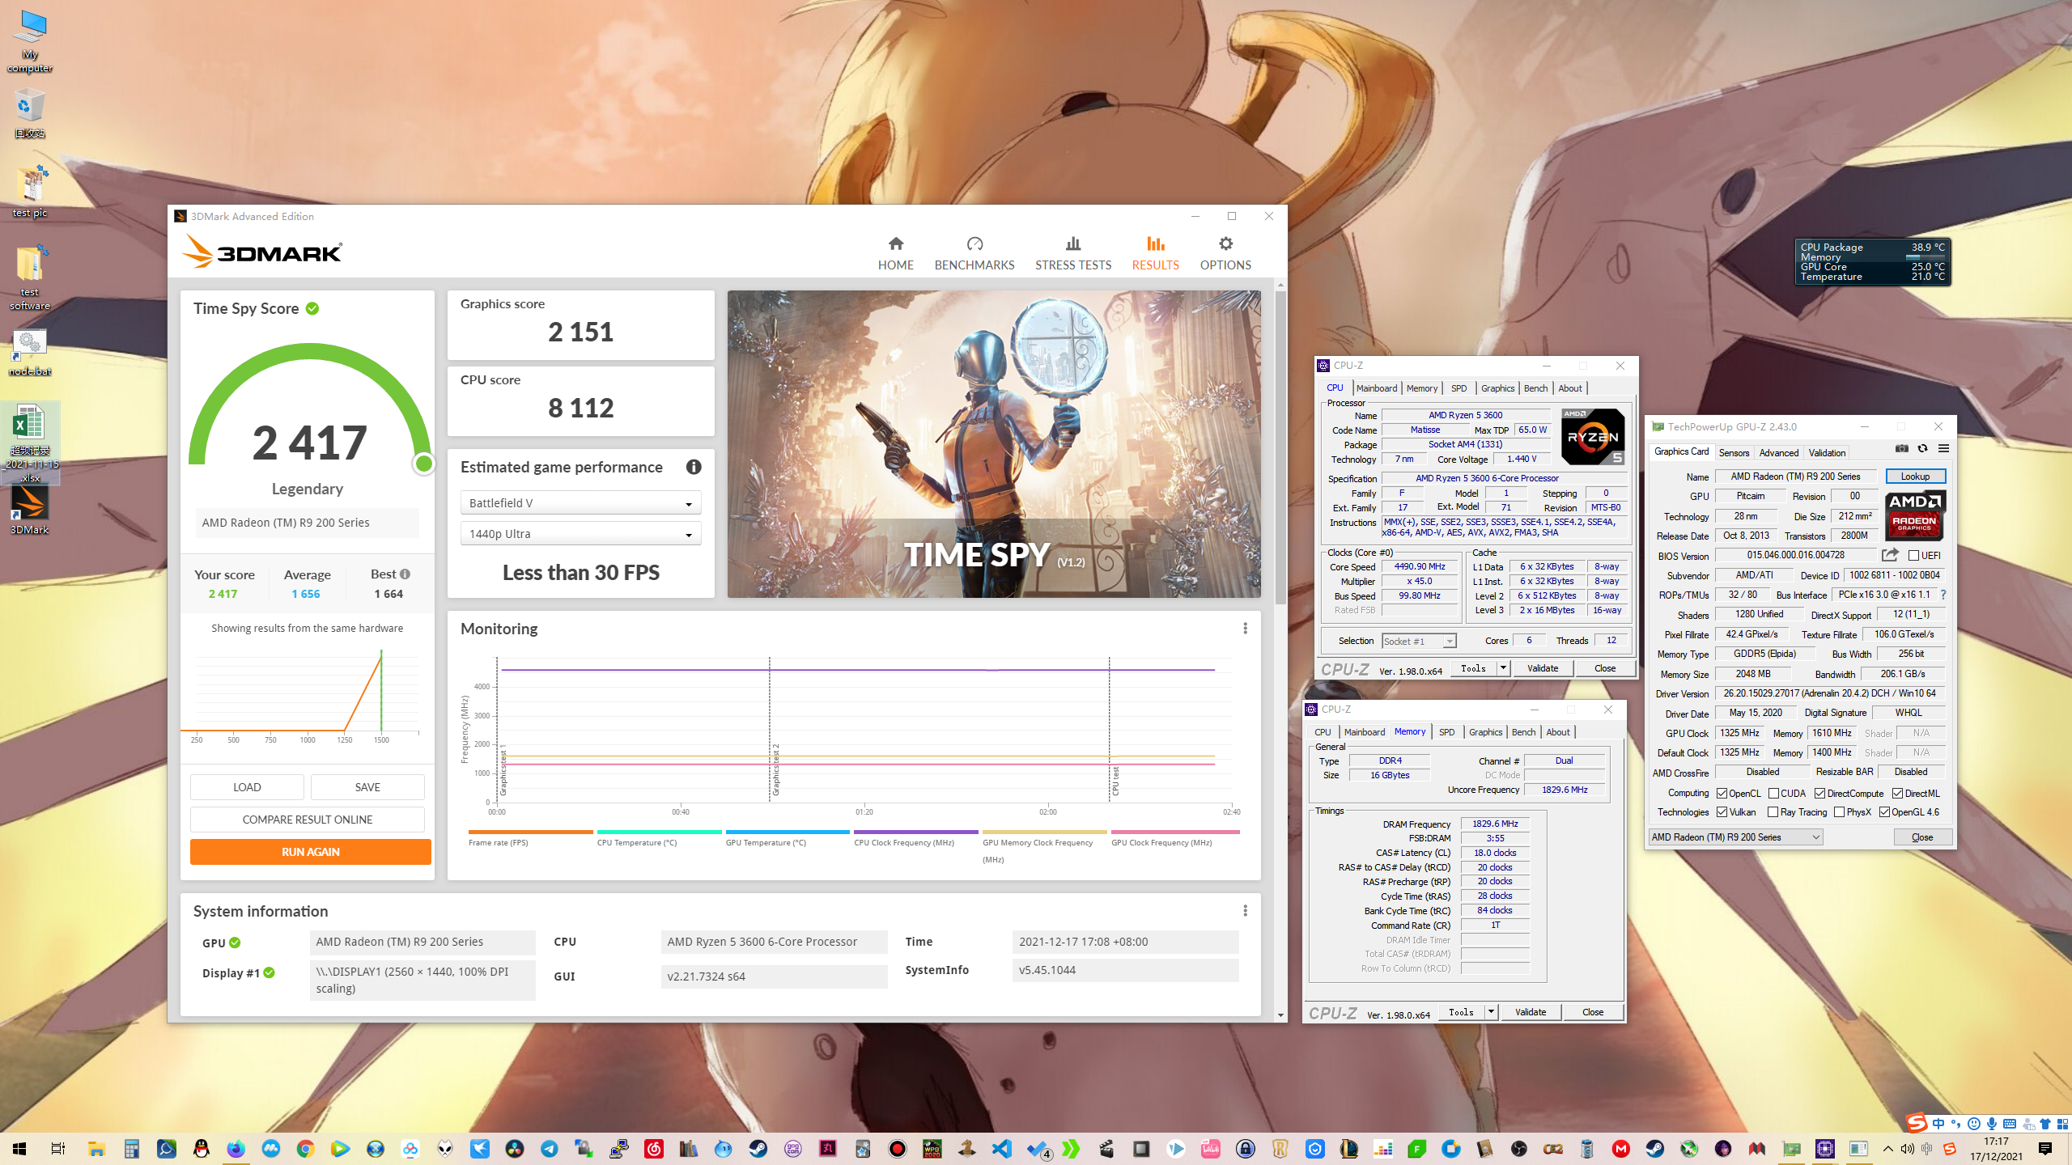Open QQ penguin icon in taskbar
The width and height of the screenshot is (2072, 1165).
click(202, 1149)
